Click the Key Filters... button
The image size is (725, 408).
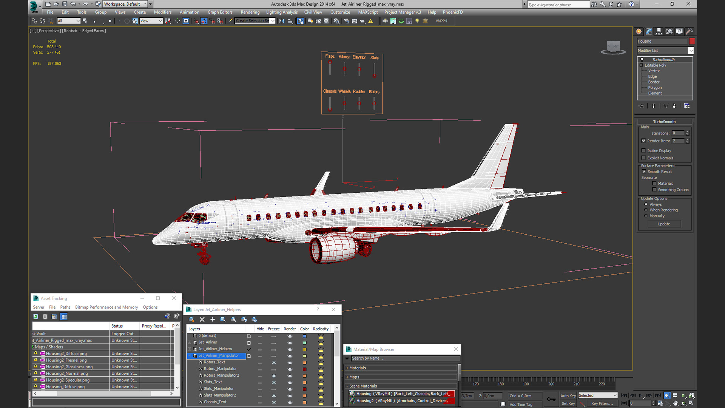(602, 403)
